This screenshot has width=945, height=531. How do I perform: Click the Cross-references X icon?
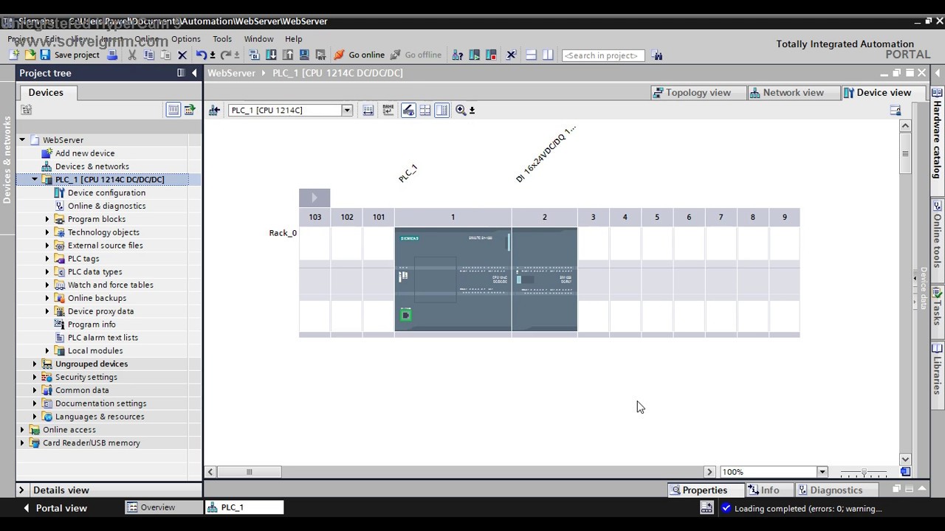coord(511,55)
